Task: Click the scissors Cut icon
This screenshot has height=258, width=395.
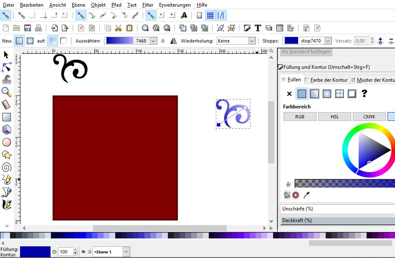Action: coord(118,28)
